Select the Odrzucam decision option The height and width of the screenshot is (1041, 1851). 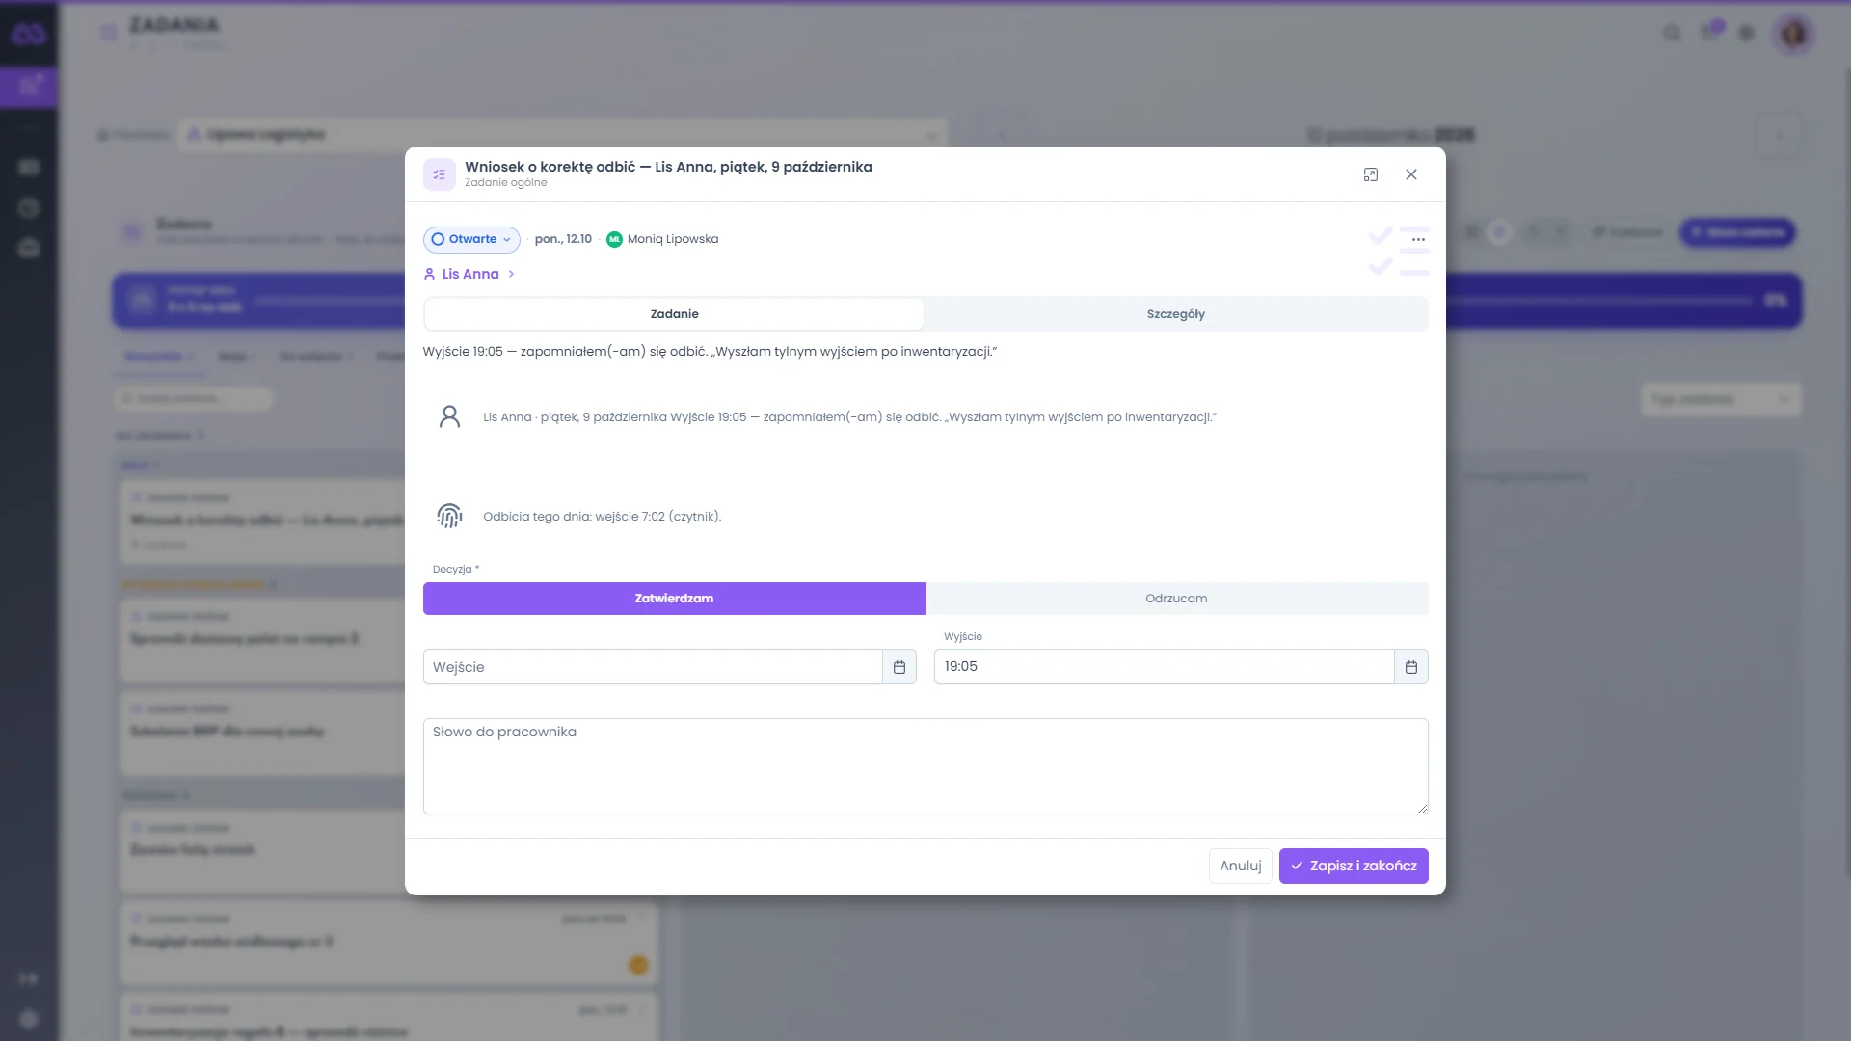tap(1176, 599)
